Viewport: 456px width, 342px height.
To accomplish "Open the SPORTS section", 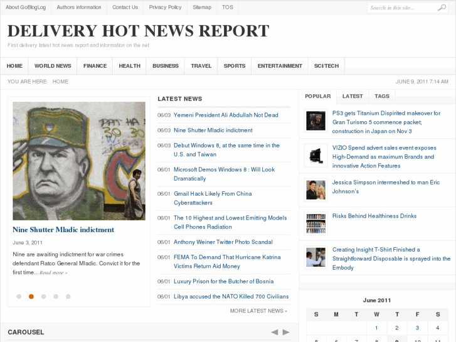I will click(235, 66).
